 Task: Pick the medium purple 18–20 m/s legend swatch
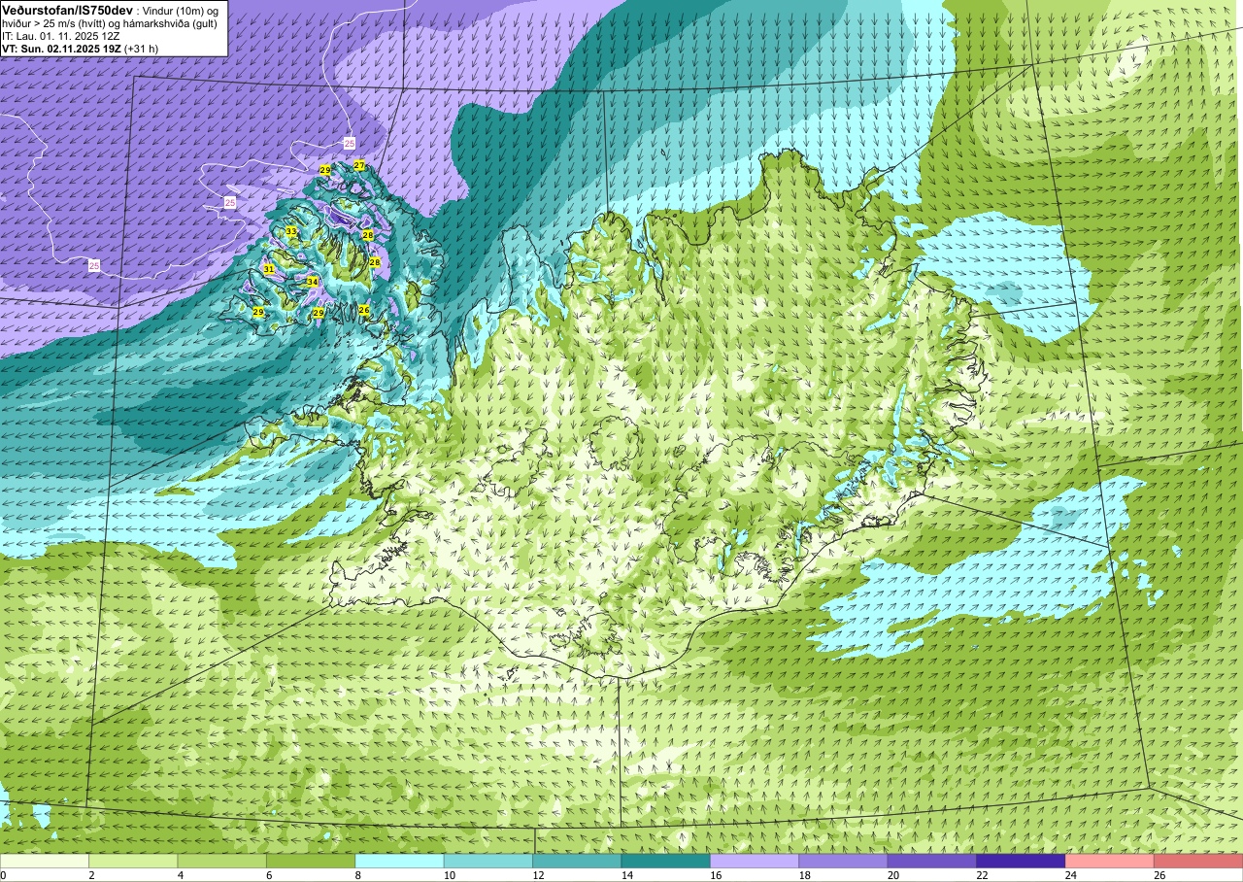click(x=843, y=862)
